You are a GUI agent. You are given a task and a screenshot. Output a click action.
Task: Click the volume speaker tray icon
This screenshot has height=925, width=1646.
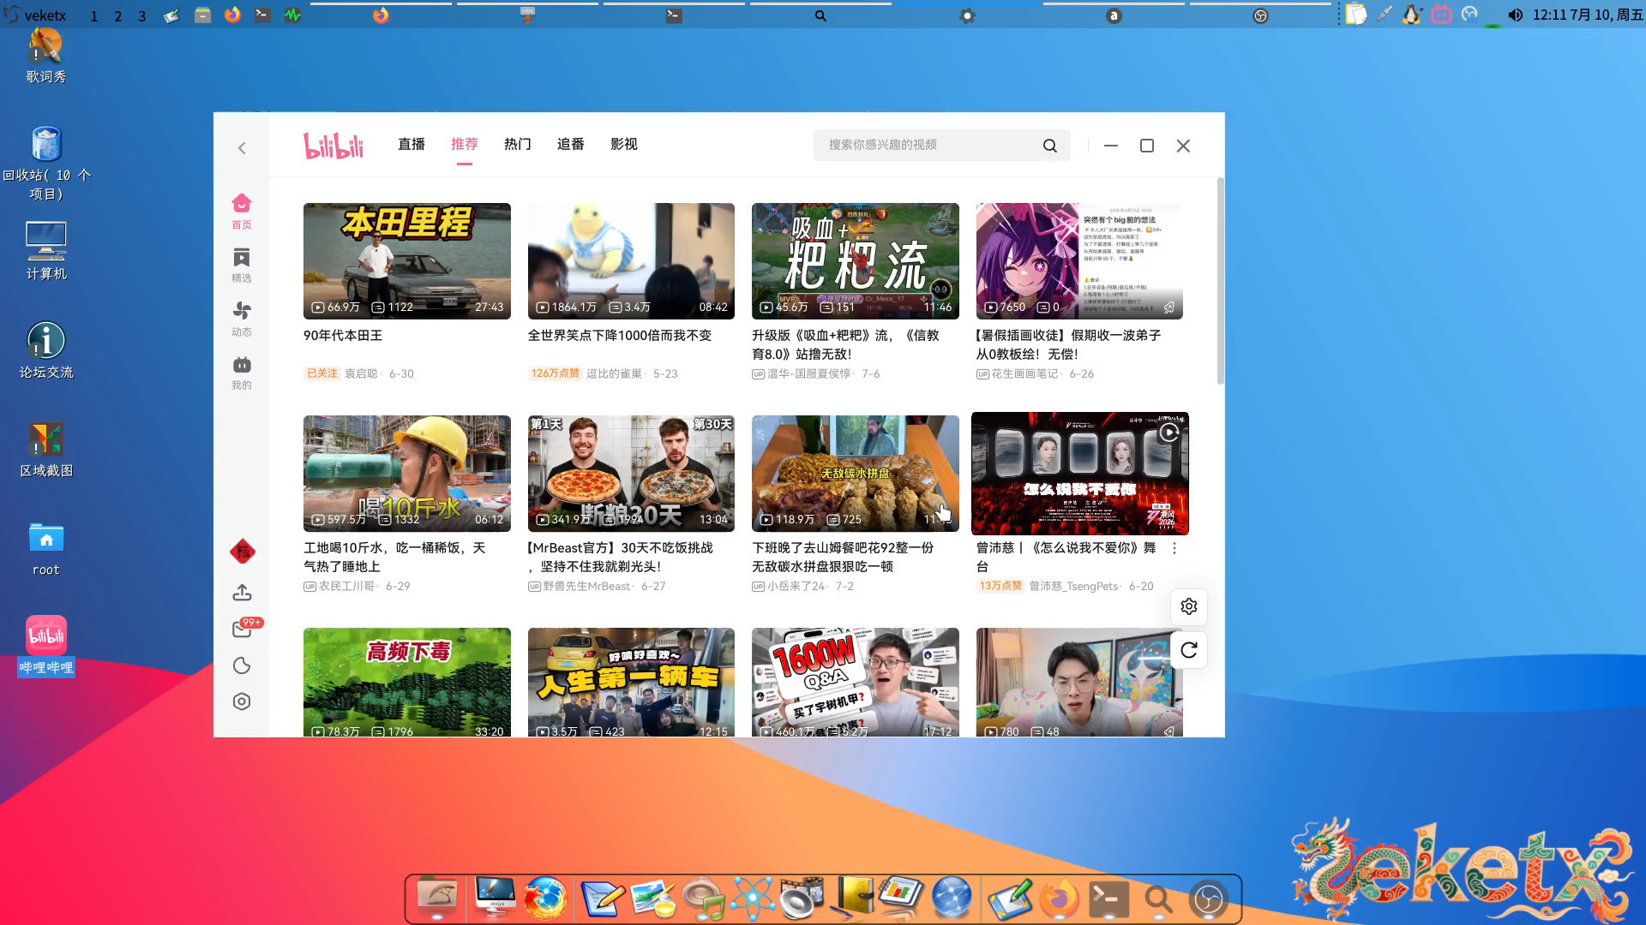1516,15
